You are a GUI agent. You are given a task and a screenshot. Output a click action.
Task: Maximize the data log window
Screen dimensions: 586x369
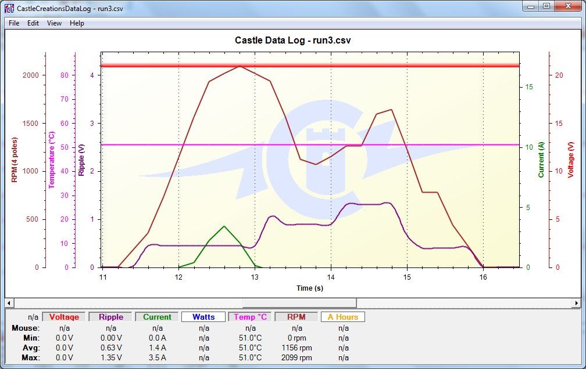tap(546, 6)
